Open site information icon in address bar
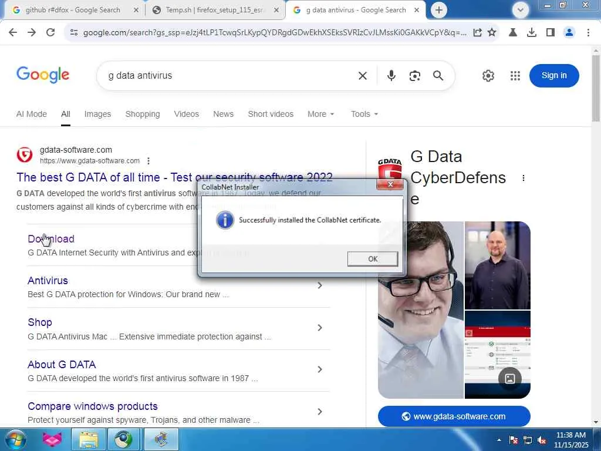The width and height of the screenshot is (601, 451). pos(74,33)
